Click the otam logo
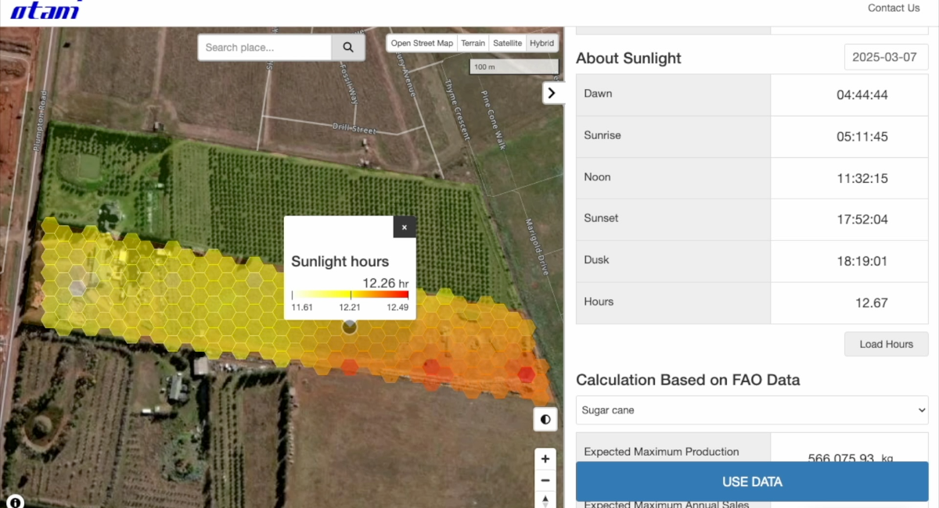This screenshot has width=939, height=508. pos(45,10)
